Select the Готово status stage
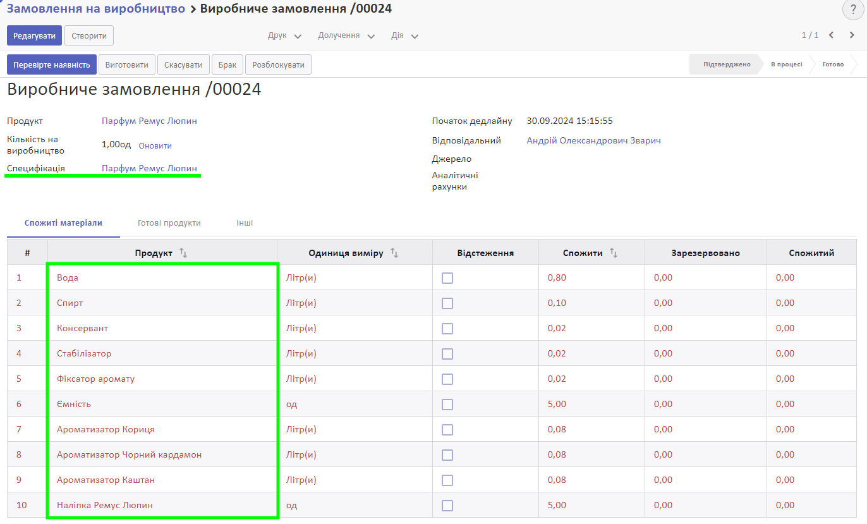This screenshot has width=867, height=524. [x=833, y=64]
